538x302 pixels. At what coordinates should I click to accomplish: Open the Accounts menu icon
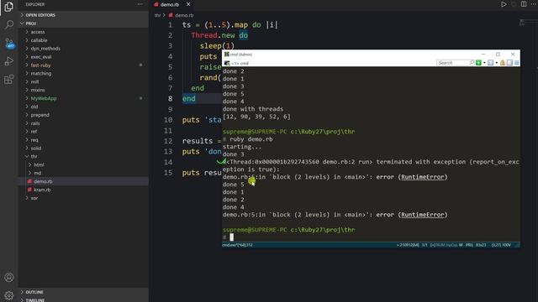coord(9,278)
